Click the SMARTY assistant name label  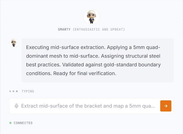(x=64, y=29)
